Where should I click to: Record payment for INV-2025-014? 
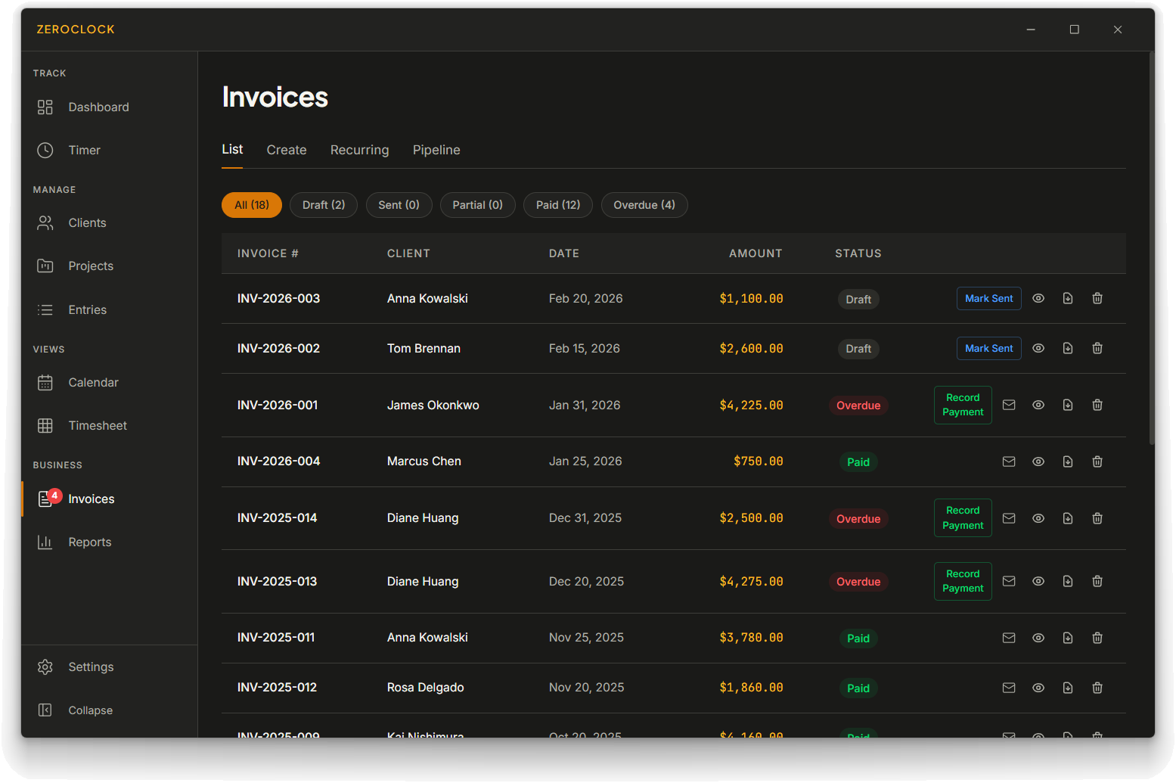(x=962, y=518)
